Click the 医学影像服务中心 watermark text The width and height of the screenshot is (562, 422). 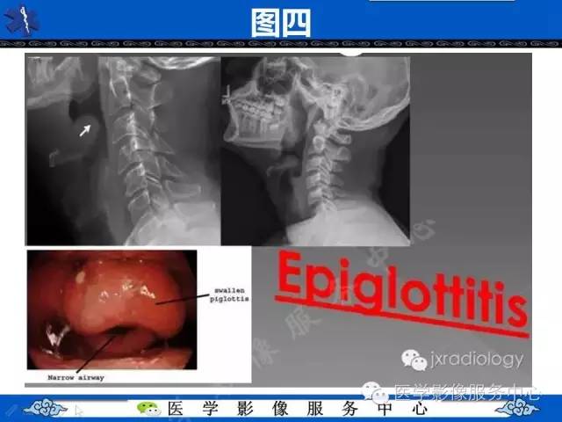click(x=466, y=392)
